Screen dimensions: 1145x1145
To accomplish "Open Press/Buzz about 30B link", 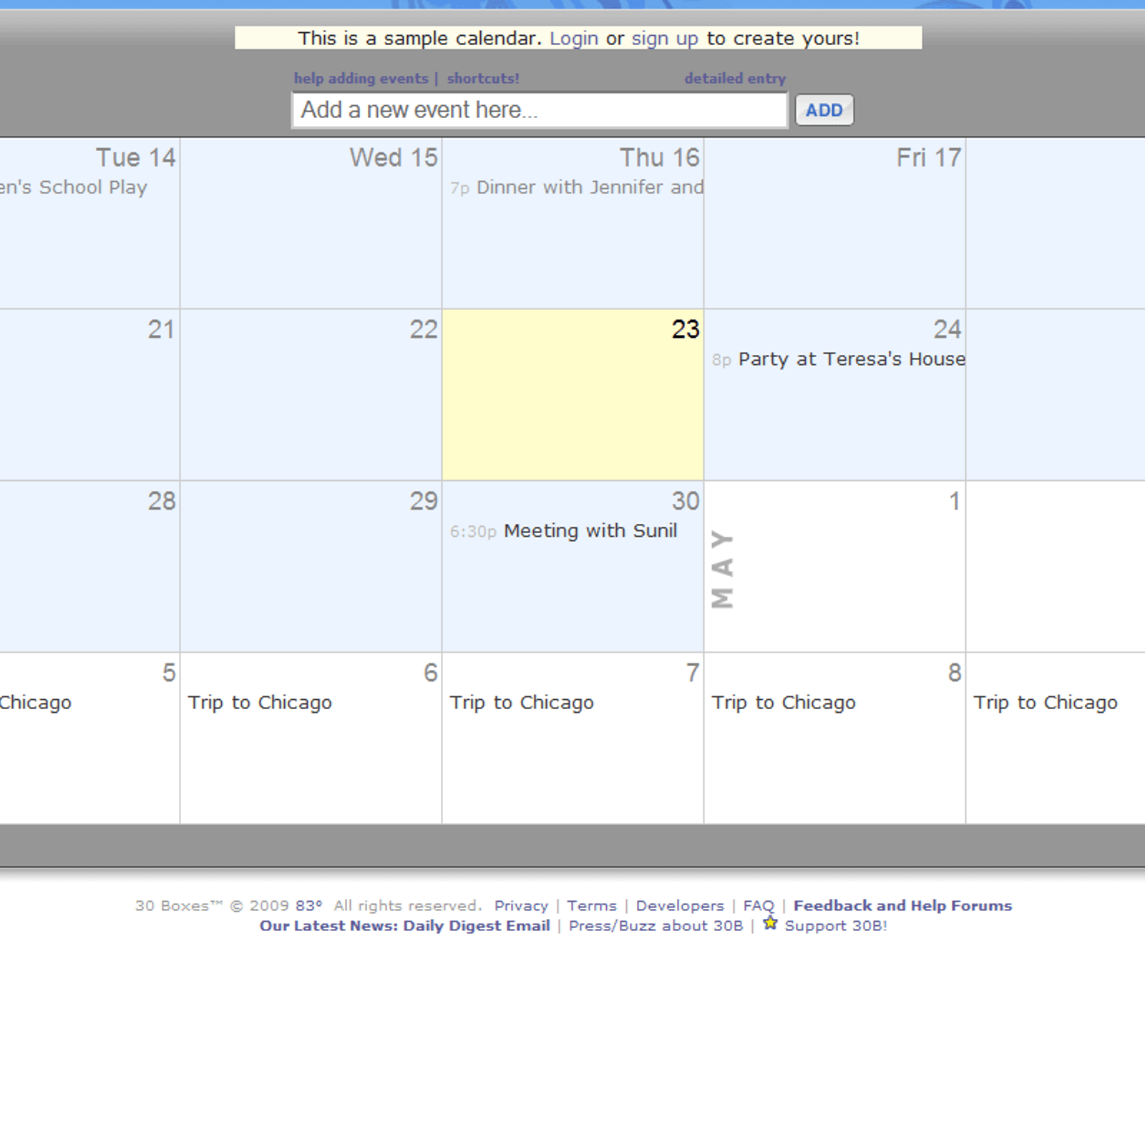I will pyautogui.click(x=656, y=926).
